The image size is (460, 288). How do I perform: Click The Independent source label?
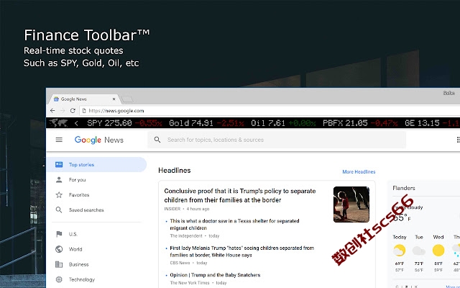(x=186, y=236)
